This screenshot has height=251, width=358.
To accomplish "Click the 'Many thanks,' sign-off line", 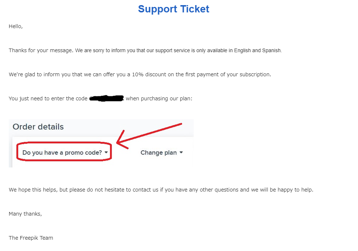I will [x=25, y=214].
